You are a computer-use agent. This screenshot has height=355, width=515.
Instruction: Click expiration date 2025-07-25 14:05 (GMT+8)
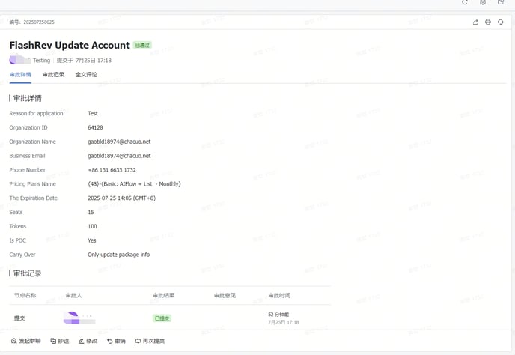[x=121, y=198]
